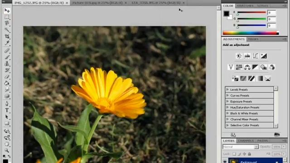The image size is (290, 163).
Task: Toggle clip-to-layer icon in Adjustments panel
Action: coord(277,134)
